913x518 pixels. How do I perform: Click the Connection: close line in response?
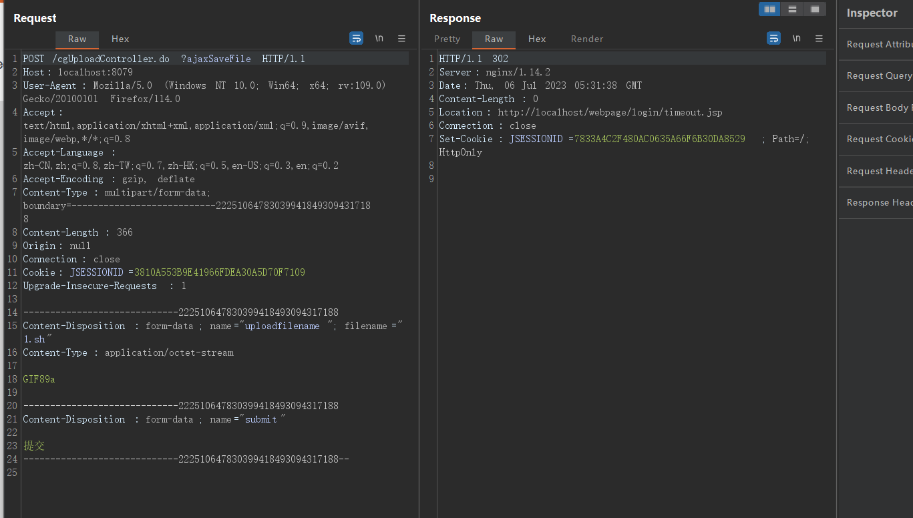click(487, 125)
